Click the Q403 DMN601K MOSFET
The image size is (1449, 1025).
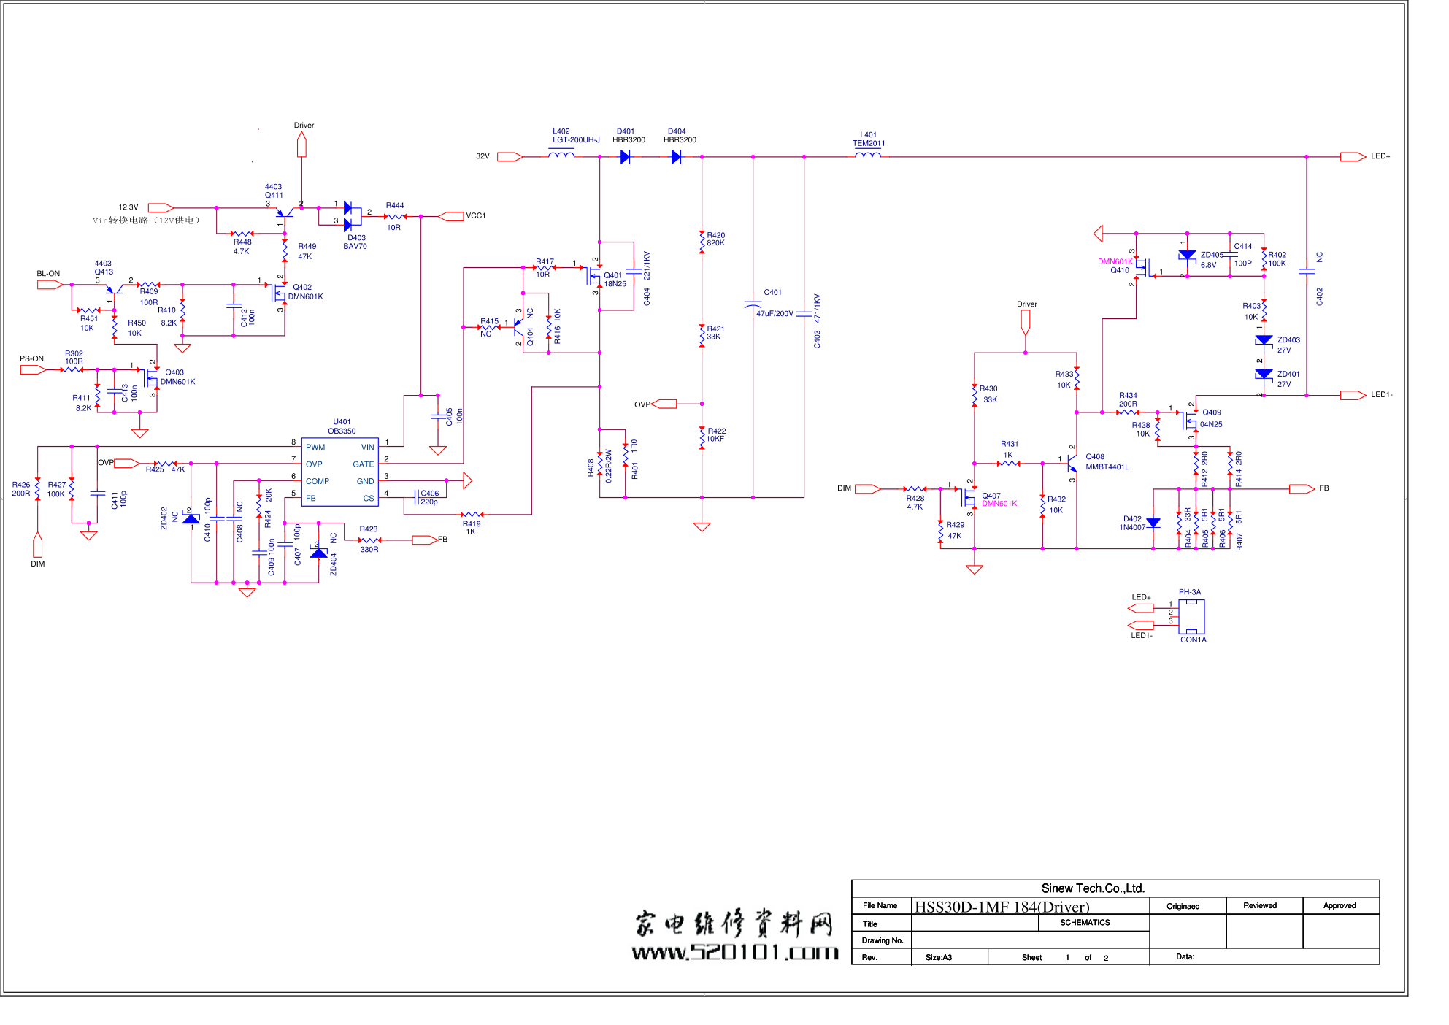click(151, 378)
